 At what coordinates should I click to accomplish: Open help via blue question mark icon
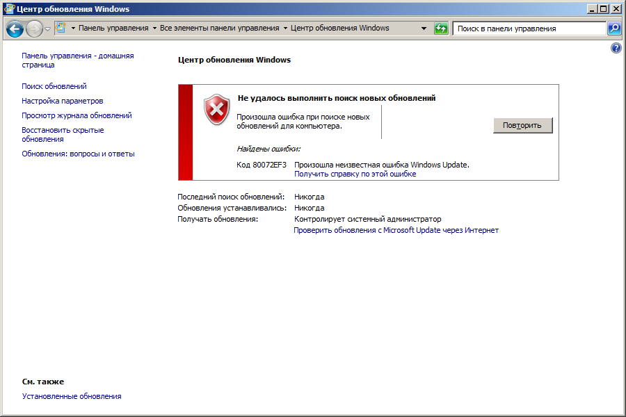click(x=616, y=48)
